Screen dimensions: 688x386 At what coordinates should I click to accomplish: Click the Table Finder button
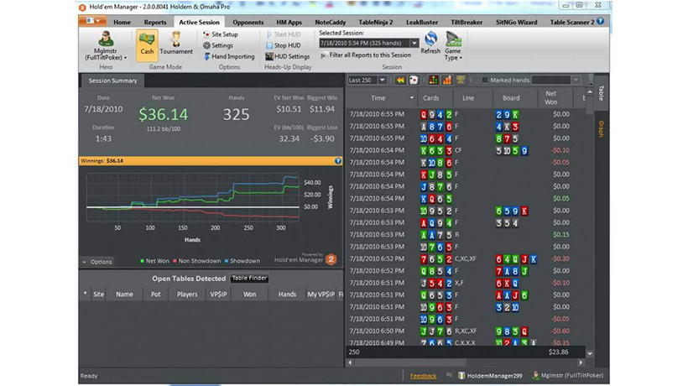point(249,278)
